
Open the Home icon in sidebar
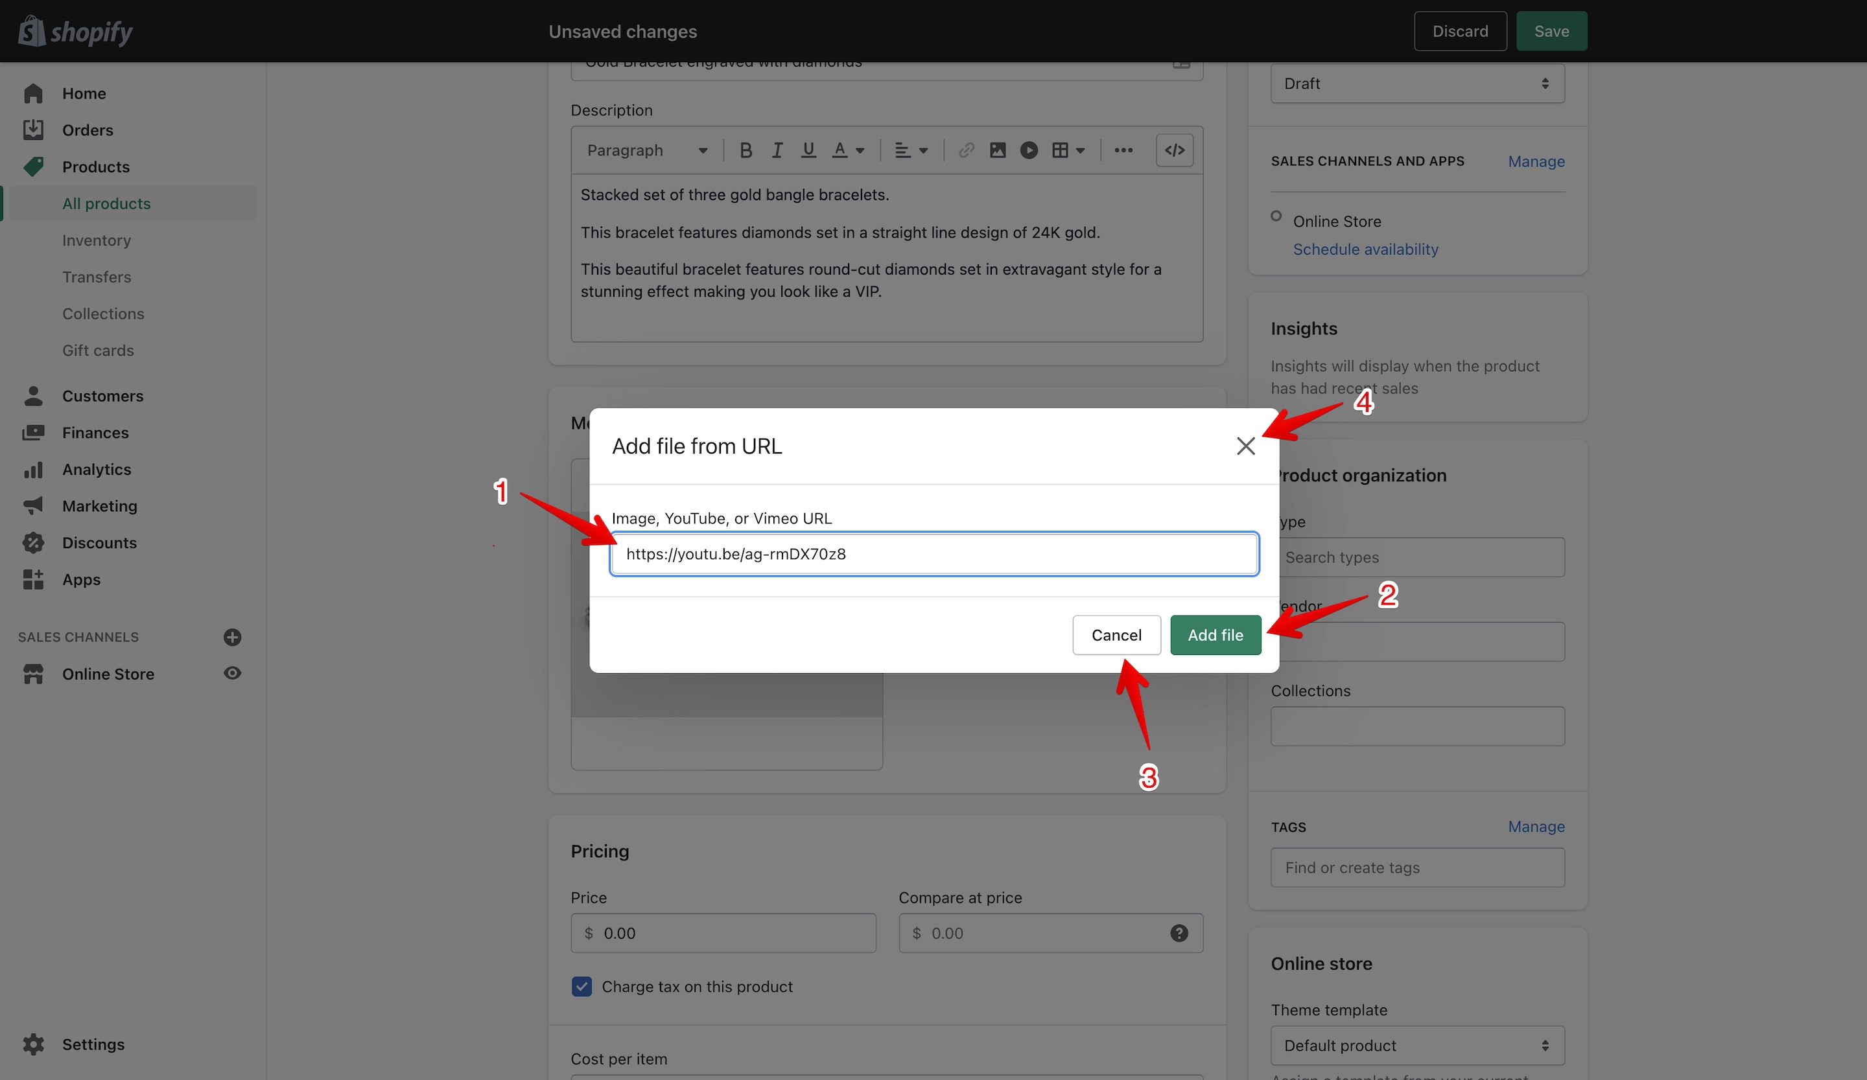pyautogui.click(x=33, y=93)
